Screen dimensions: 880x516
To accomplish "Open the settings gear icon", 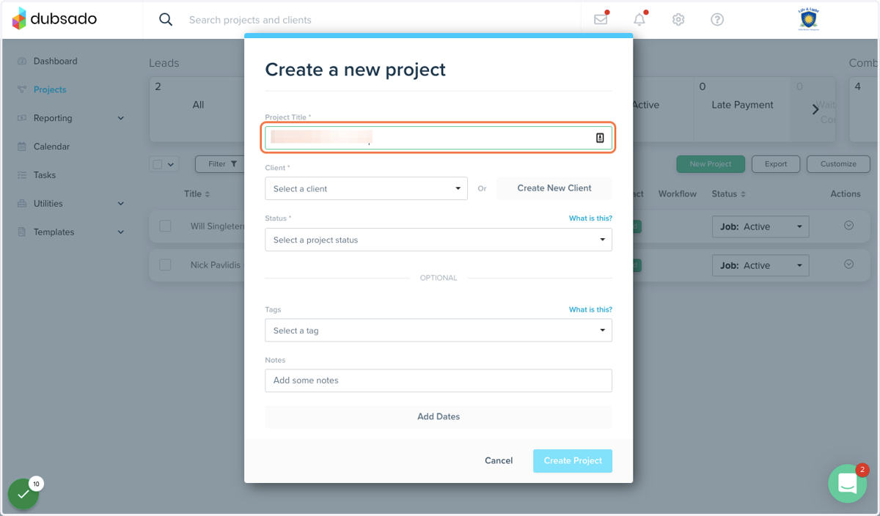I will (x=678, y=20).
